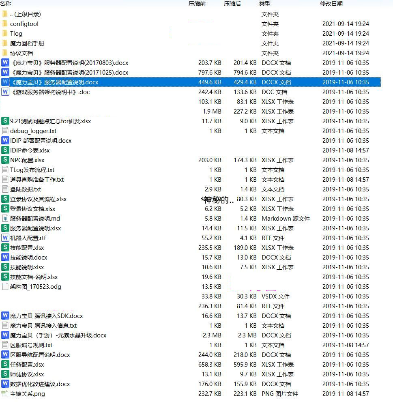Image resolution: width=393 pixels, height=408 pixels.
Task: Sort by 类型 column header
Action: pos(265,4)
